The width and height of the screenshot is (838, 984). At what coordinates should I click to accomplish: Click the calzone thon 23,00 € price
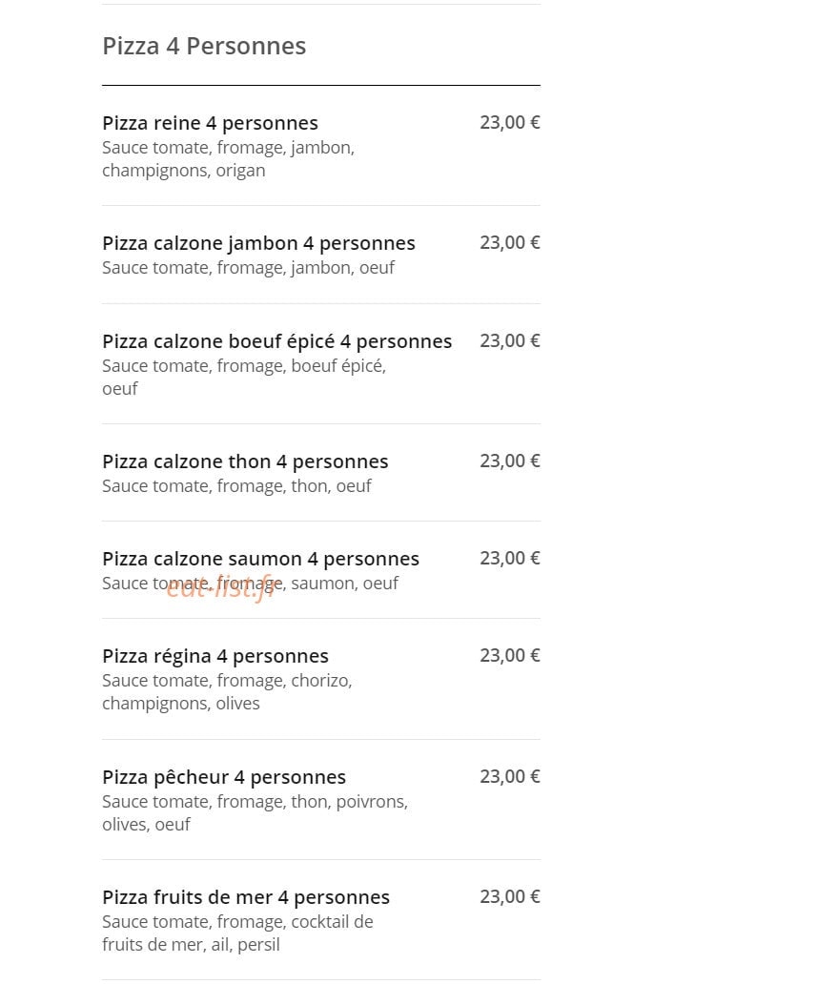509,461
